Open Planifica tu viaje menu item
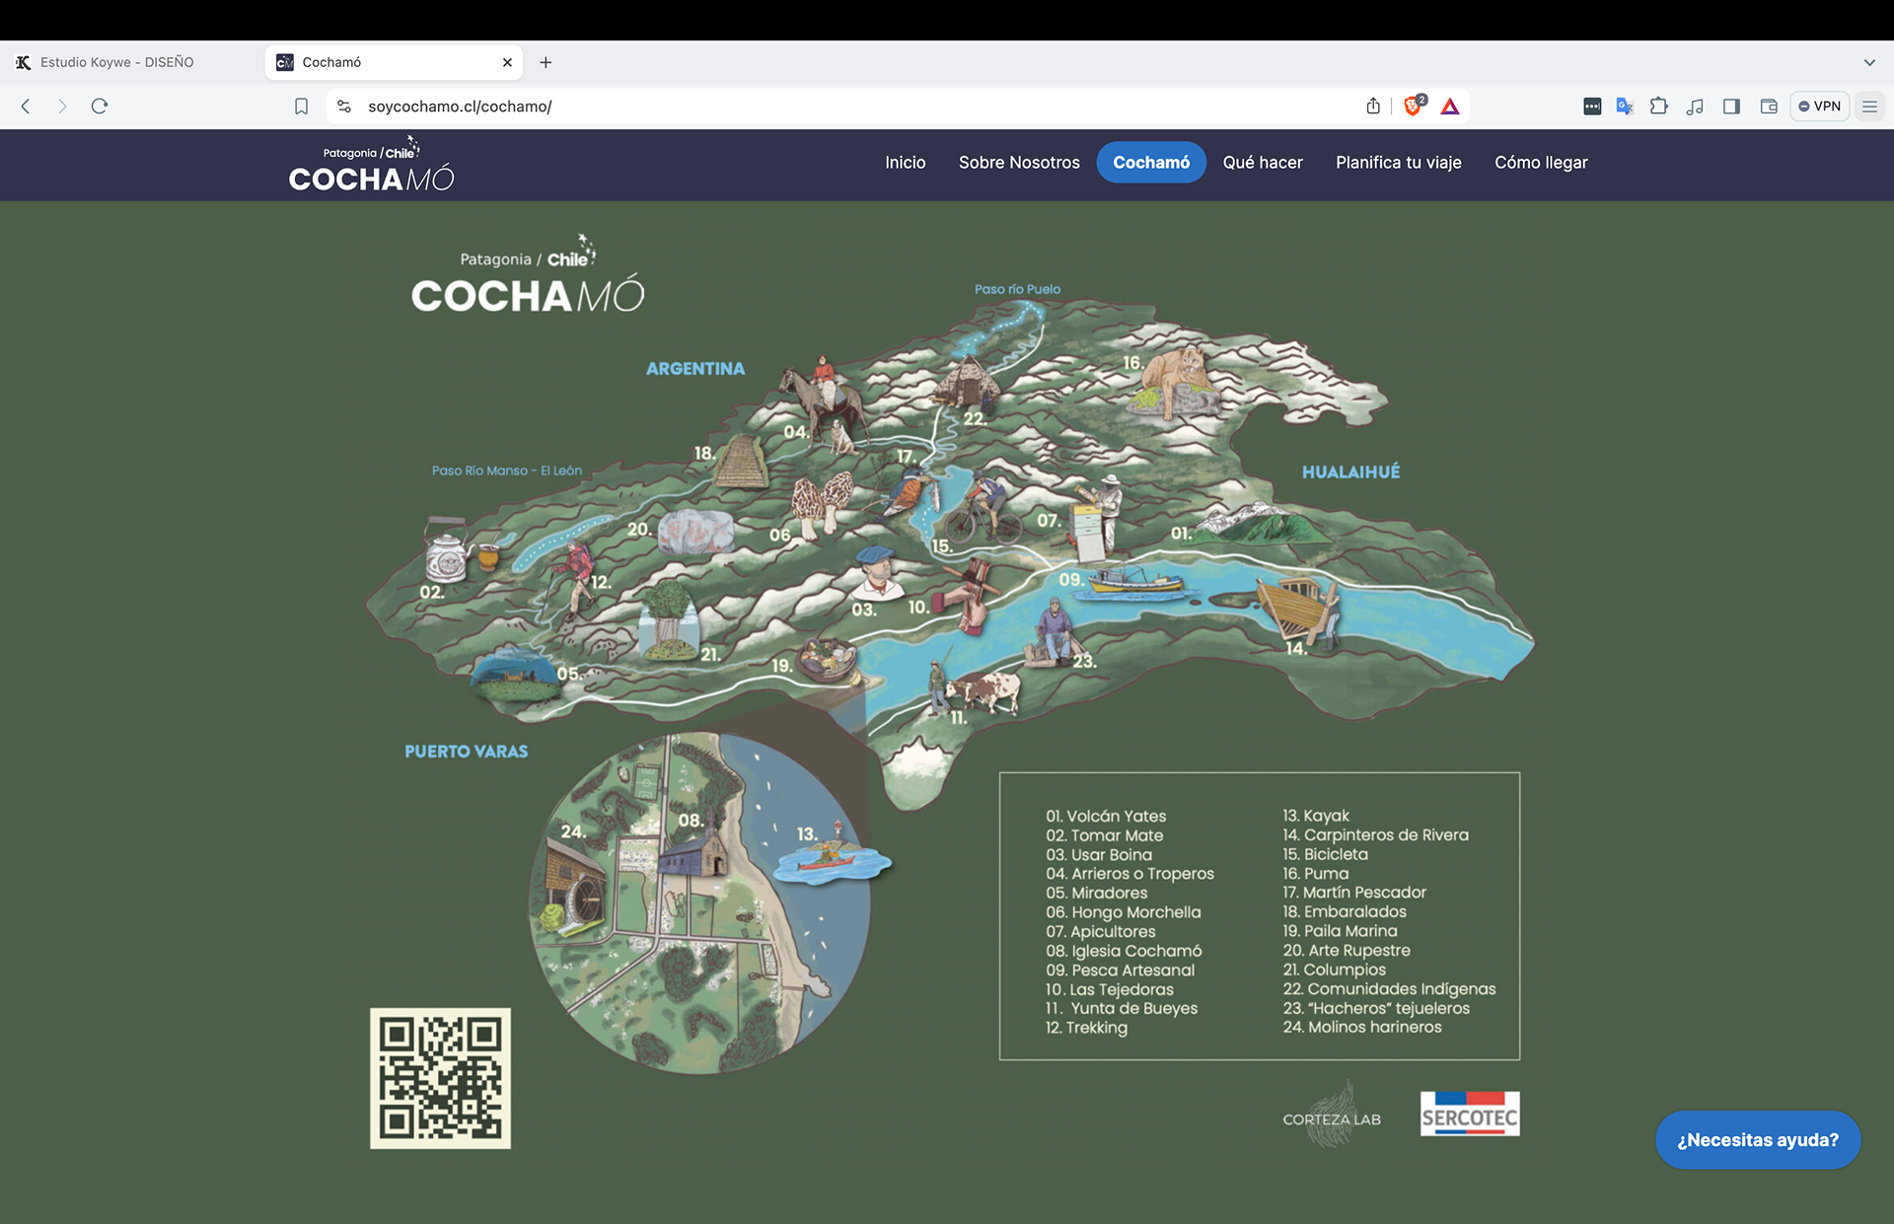Viewport: 1894px width, 1224px height. 1398,163
